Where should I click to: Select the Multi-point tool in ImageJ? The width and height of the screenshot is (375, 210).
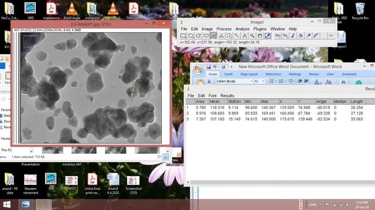(x=229, y=36)
